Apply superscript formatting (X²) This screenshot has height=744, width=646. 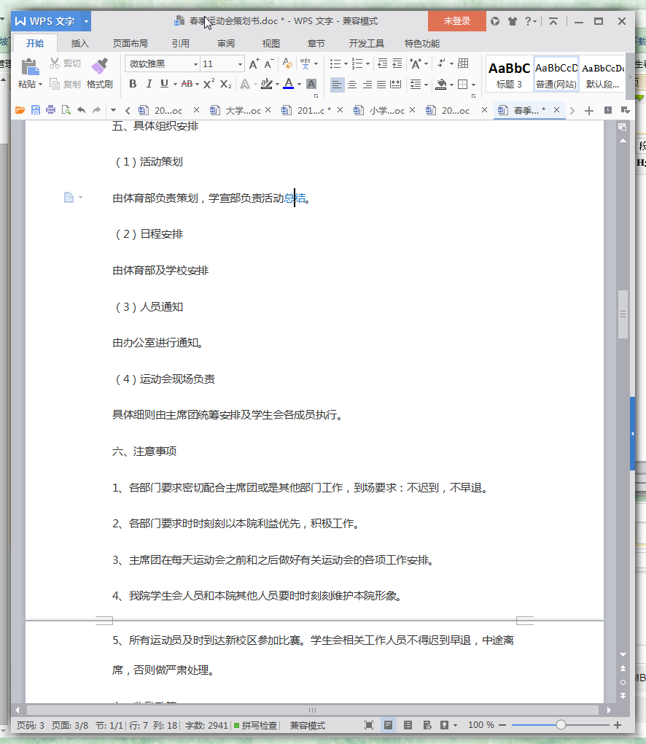click(x=209, y=84)
